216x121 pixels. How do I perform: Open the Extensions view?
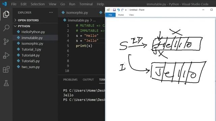[x=6, y=69]
